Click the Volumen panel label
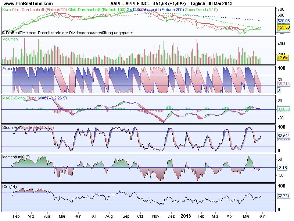Screen dimensions: 294x221 coord(10,39)
